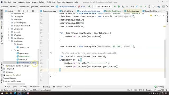Start debugging with the bug icon
This screenshot has height=95, width=169.
(x=119, y=7)
